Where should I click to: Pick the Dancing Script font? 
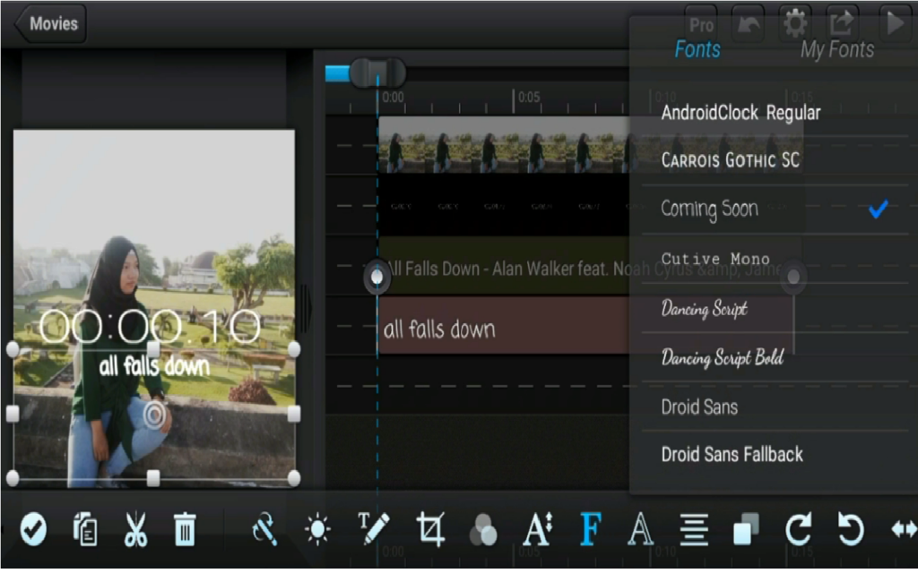point(775,308)
